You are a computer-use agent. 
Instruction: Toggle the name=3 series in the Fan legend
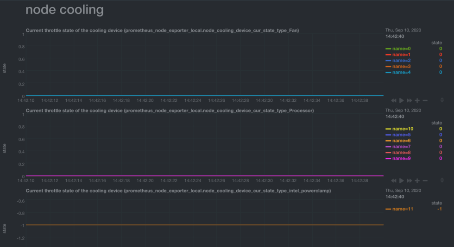401,67
